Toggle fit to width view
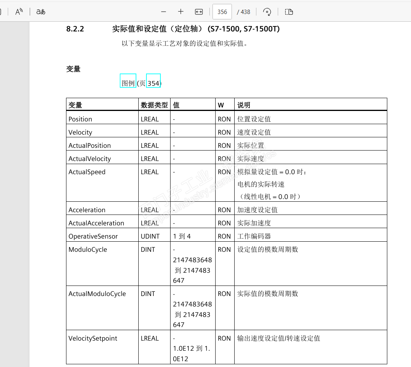Screen dimensions: 411x367 [199, 12]
